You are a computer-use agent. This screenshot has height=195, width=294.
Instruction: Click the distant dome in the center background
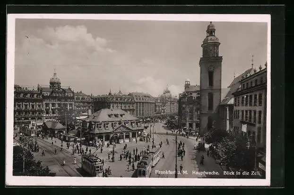coord(166,92)
